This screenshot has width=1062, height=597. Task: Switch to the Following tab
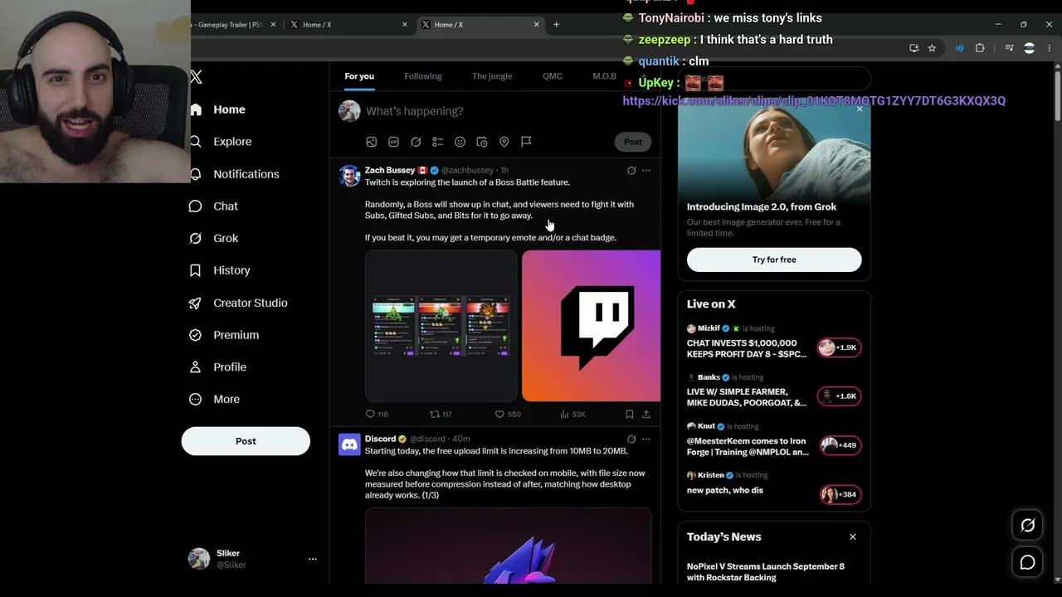423,76
